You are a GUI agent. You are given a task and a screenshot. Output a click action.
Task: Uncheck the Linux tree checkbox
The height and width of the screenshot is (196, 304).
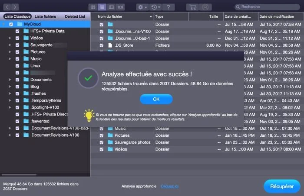coord(17,66)
